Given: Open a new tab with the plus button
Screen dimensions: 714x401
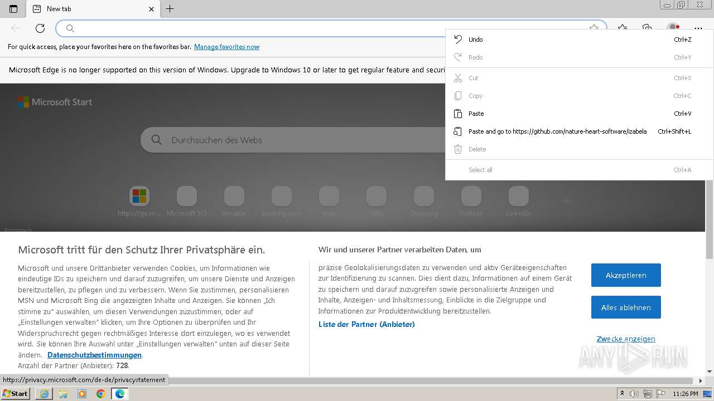Looking at the screenshot, I should click(170, 9).
